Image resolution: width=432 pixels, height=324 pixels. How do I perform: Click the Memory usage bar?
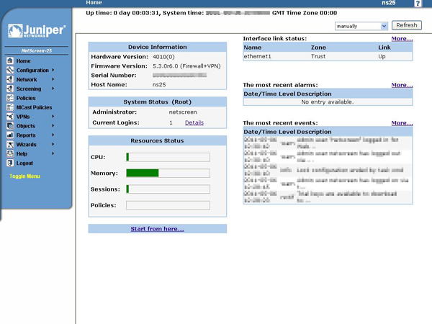coord(168,173)
